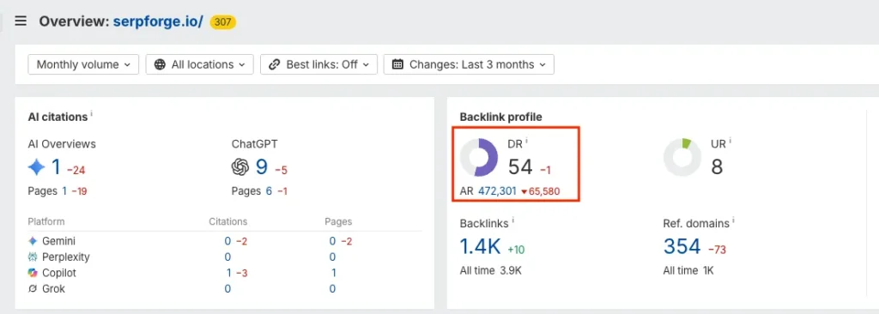This screenshot has height=314, width=879.
Task: Click Gemini pages value 0
Action: 332,241
